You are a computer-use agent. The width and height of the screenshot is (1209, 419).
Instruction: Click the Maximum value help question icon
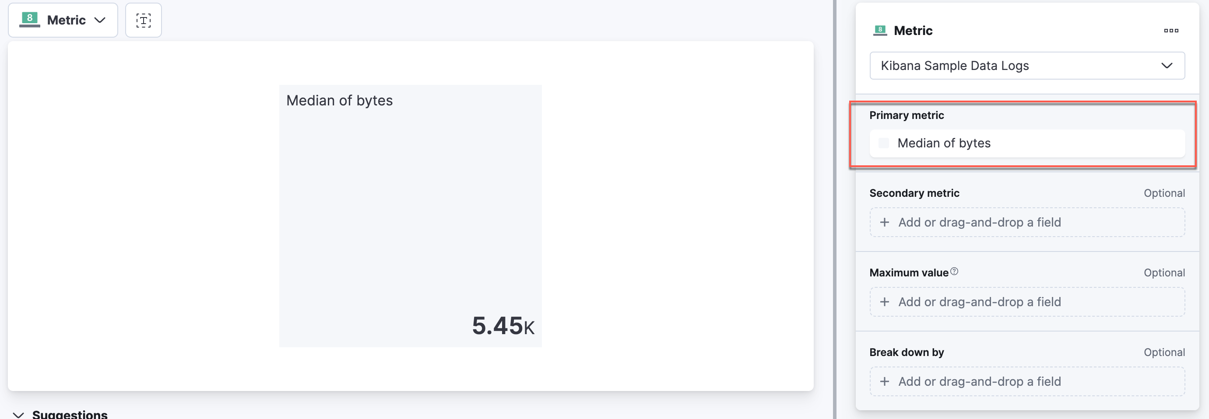(954, 271)
